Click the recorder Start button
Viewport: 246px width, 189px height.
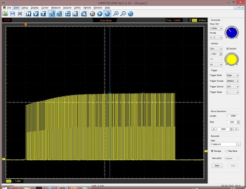point(217,166)
